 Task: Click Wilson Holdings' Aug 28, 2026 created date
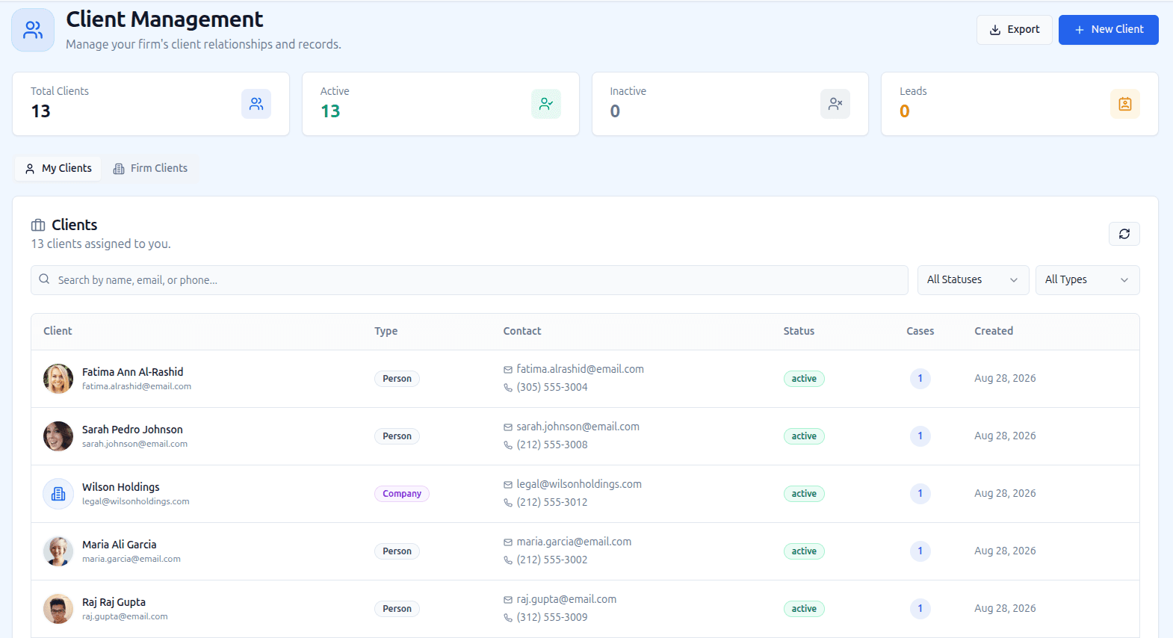(1005, 493)
